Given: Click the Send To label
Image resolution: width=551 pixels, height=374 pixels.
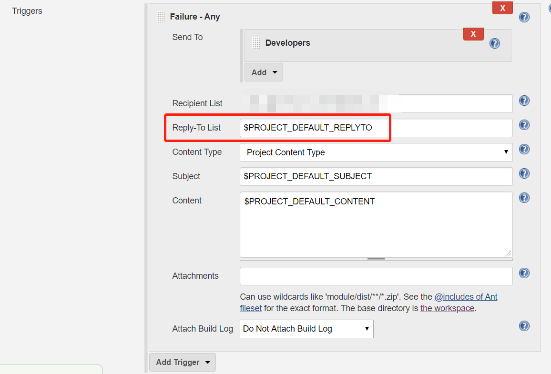Looking at the screenshot, I should pos(187,37).
